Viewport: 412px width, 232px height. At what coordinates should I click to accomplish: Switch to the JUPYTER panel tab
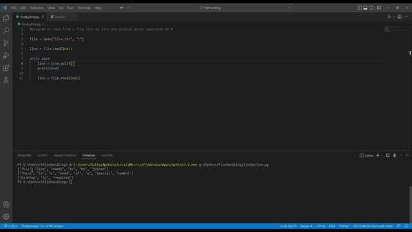(108, 155)
